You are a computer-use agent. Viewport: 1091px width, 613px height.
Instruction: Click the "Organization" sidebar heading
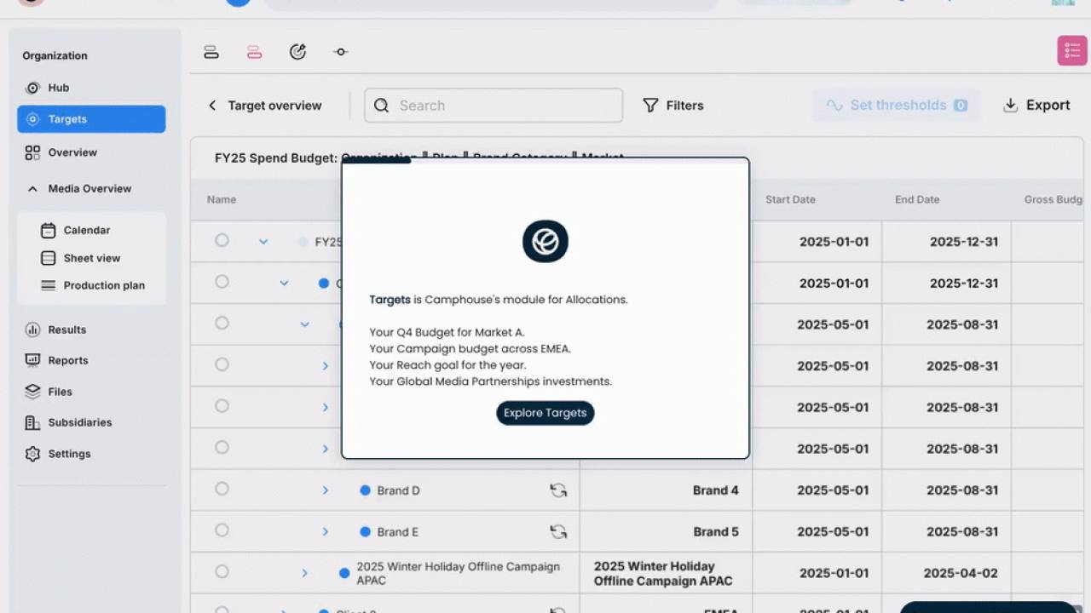[55, 56]
